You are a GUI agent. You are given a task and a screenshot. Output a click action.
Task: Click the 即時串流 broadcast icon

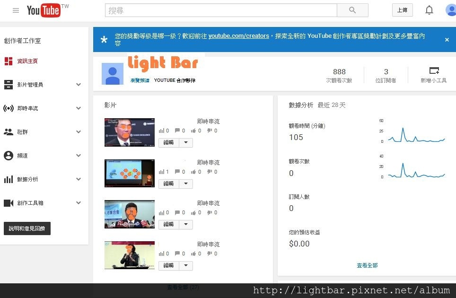9,108
